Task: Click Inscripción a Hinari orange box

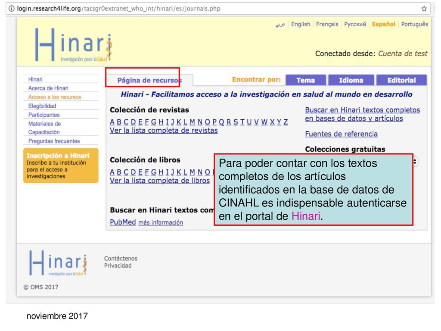Action: point(61,165)
